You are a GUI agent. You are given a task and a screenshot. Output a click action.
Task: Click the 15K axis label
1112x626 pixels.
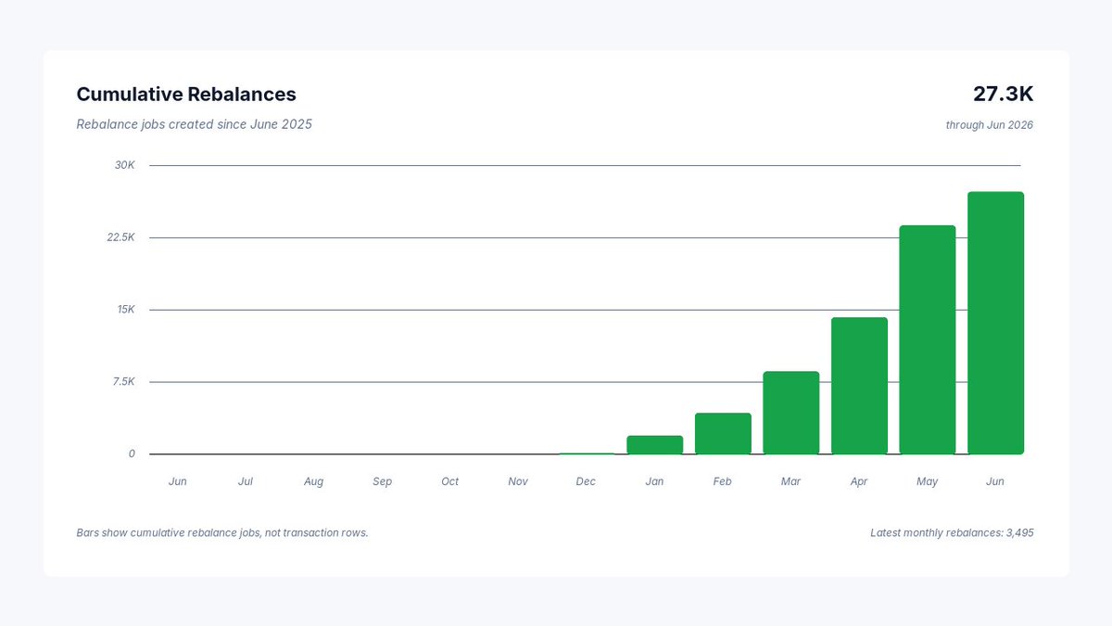tap(126, 310)
